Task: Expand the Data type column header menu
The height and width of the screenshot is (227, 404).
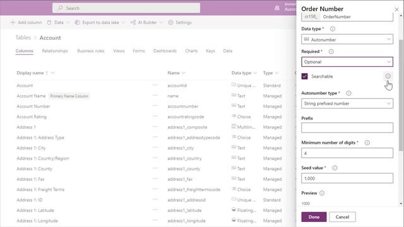Action: [x=255, y=73]
